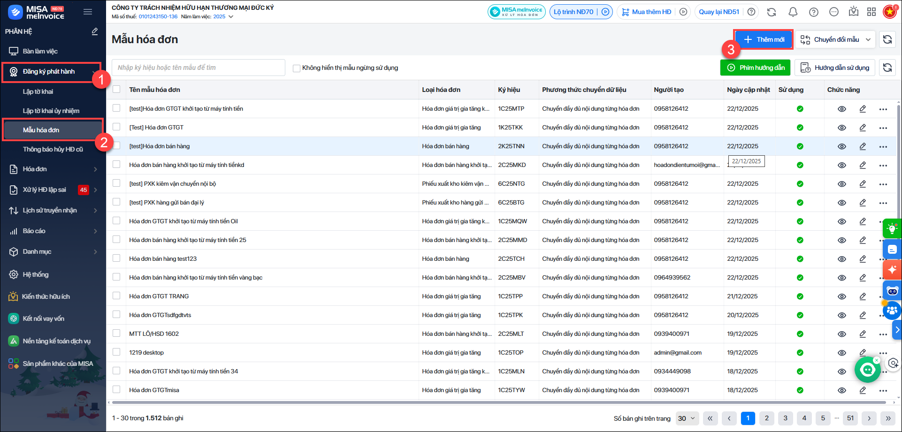Click the help question mark icon in header
Screen dimensions: 902x432
tap(814, 12)
